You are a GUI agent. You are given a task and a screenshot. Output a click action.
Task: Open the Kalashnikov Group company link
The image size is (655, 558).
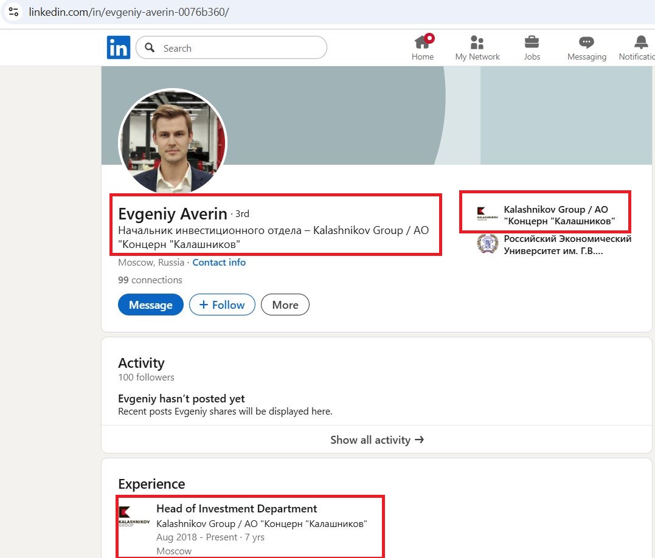(x=559, y=215)
